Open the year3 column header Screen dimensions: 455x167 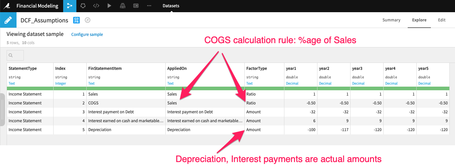click(x=357, y=69)
